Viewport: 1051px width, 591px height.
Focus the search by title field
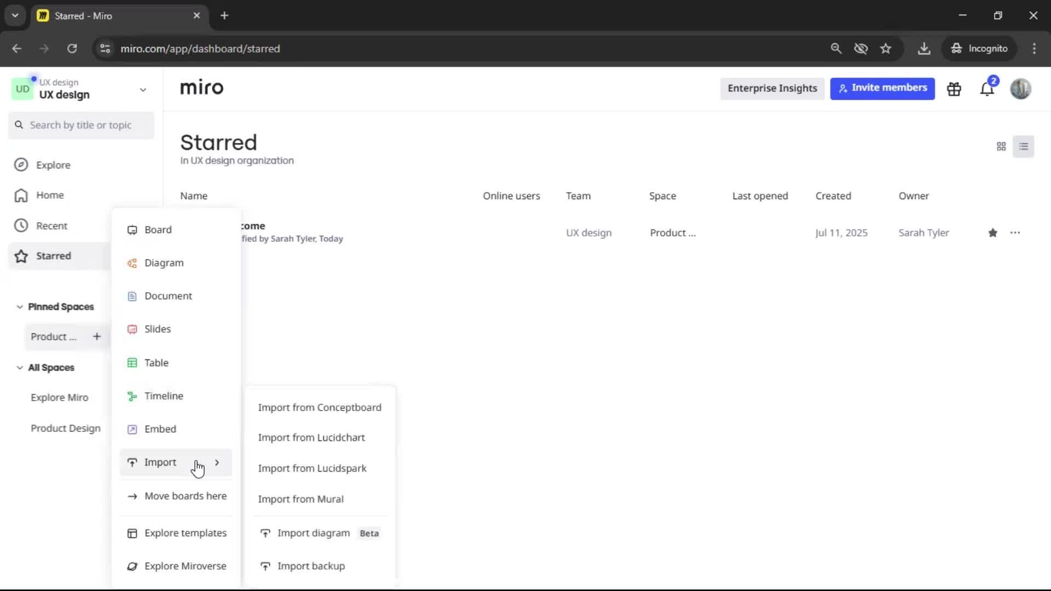tap(81, 125)
